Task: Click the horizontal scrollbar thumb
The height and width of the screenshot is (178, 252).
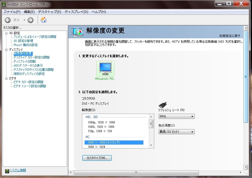Action: click(x=136, y=173)
